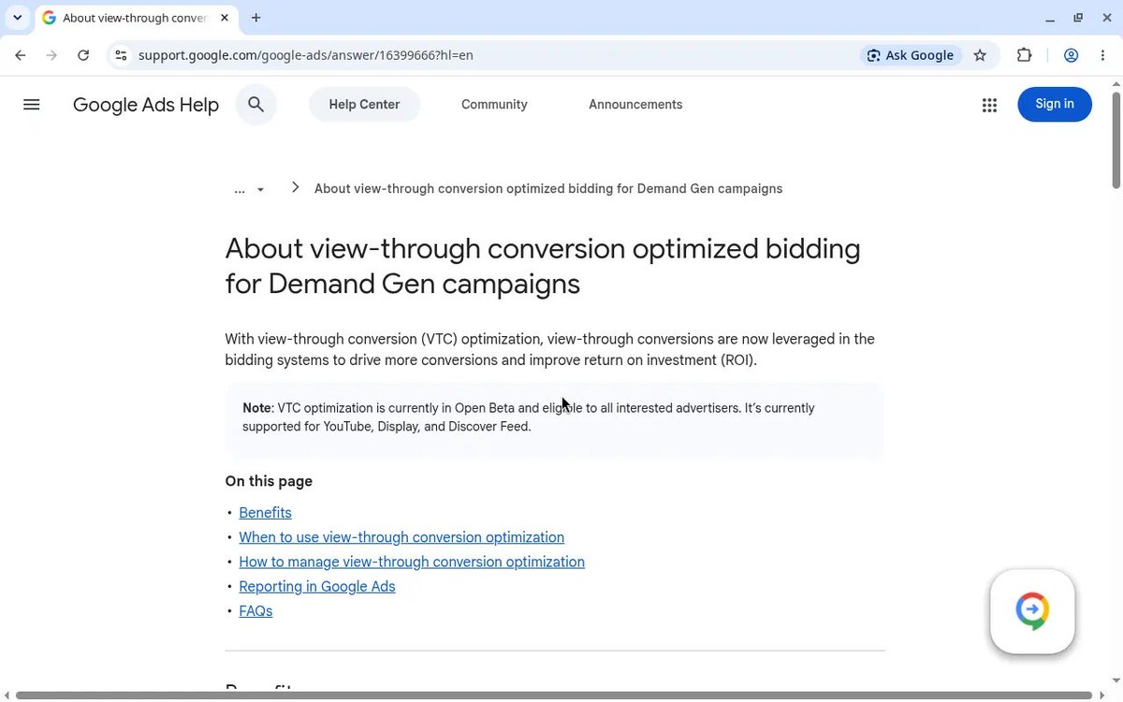
Task: Click the search magnifier icon
Action: (x=255, y=105)
